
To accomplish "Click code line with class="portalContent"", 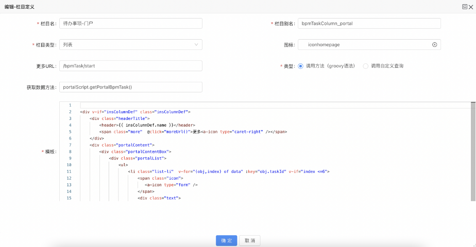I will point(122,145).
